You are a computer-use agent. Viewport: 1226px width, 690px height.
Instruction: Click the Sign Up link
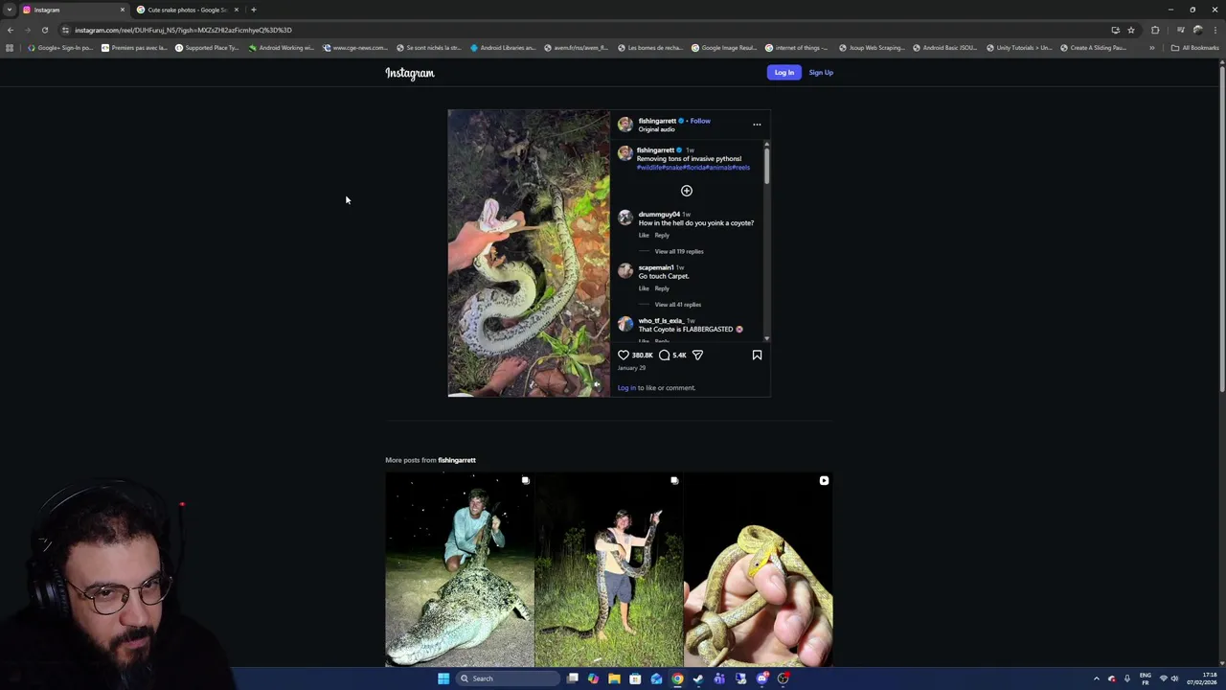(x=821, y=73)
